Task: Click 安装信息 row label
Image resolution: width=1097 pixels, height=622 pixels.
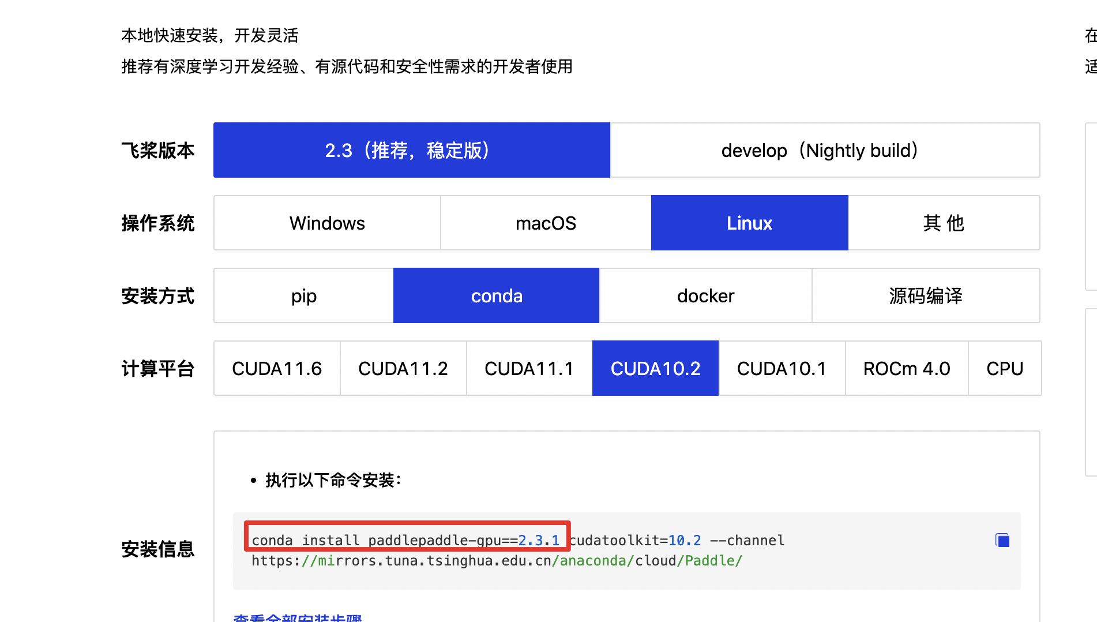Action: click(158, 549)
